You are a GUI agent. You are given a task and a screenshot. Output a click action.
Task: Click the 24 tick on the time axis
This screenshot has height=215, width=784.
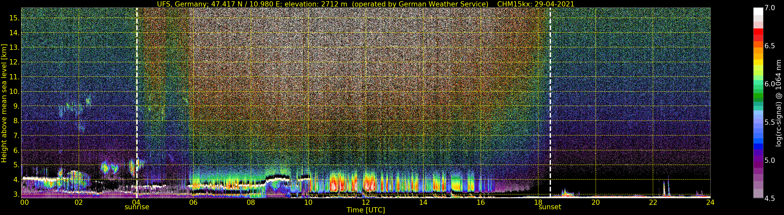(x=710, y=202)
